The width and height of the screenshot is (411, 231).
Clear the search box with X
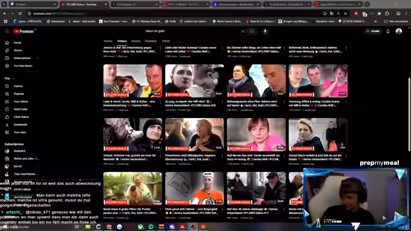243,31
